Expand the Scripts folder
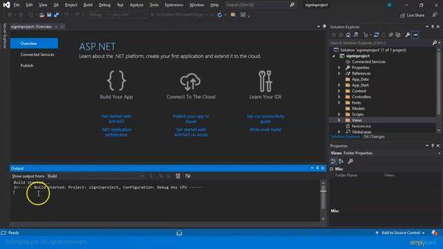443x249 pixels. coord(339,114)
